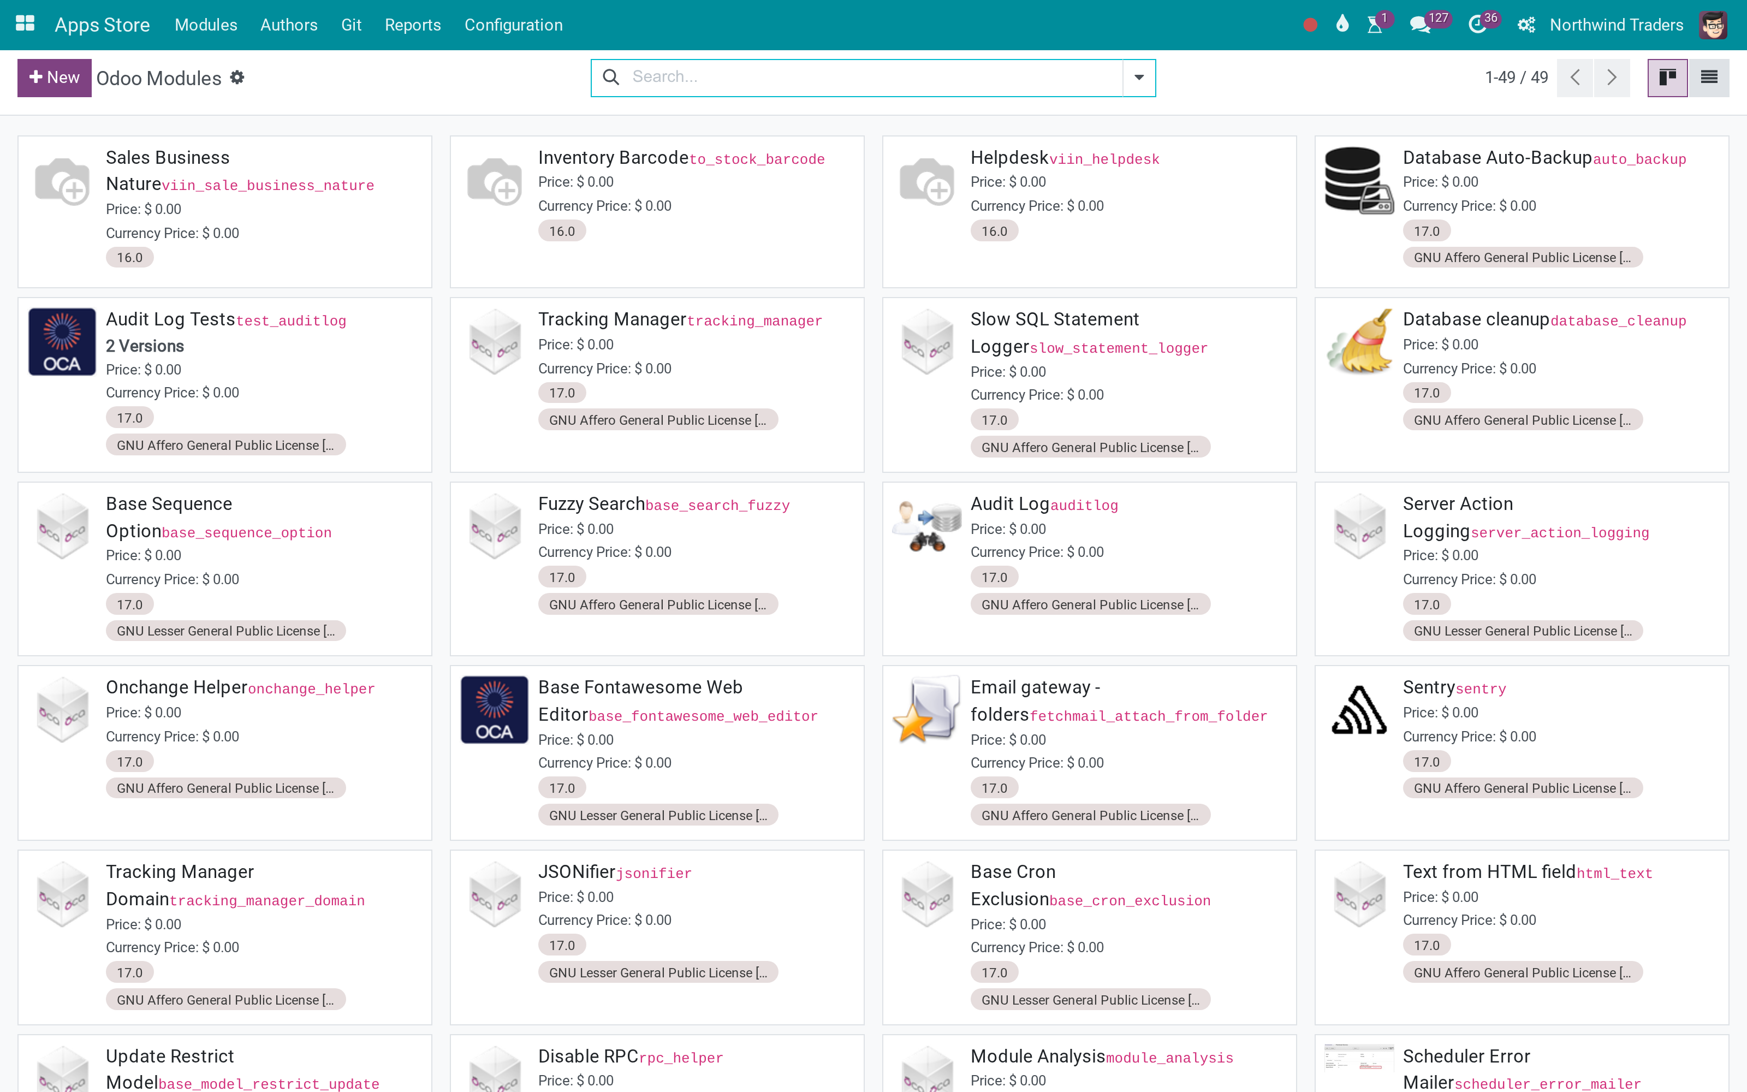1747x1092 pixels.
Task: Click the 17.0 tag on Sentry
Action: point(1427,762)
